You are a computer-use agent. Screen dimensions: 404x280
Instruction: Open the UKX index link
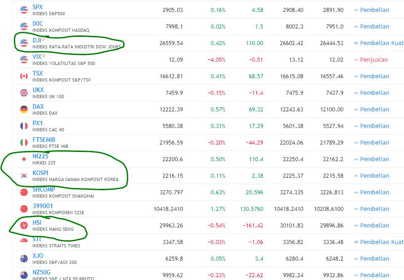38,90
